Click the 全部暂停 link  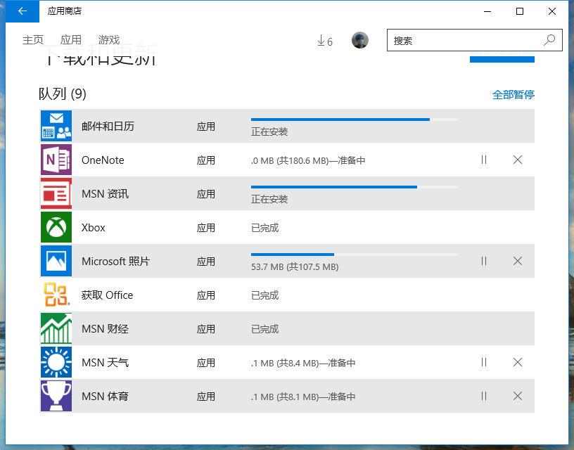514,95
